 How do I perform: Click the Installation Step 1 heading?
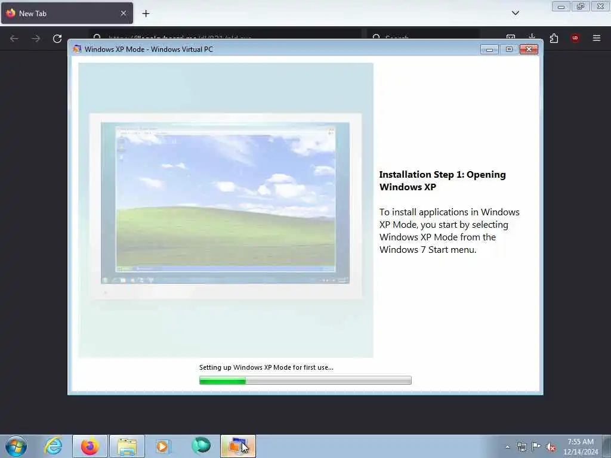point(443,181)
